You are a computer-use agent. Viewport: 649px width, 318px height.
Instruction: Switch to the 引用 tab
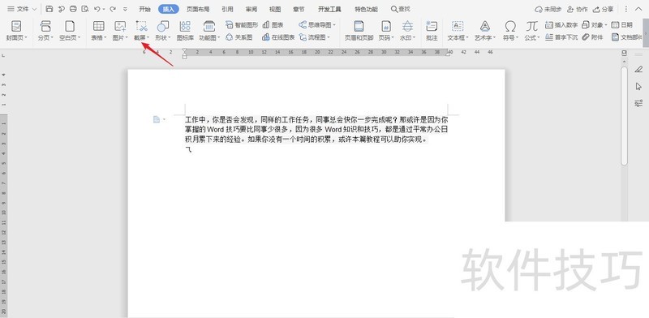click(227, 9)
